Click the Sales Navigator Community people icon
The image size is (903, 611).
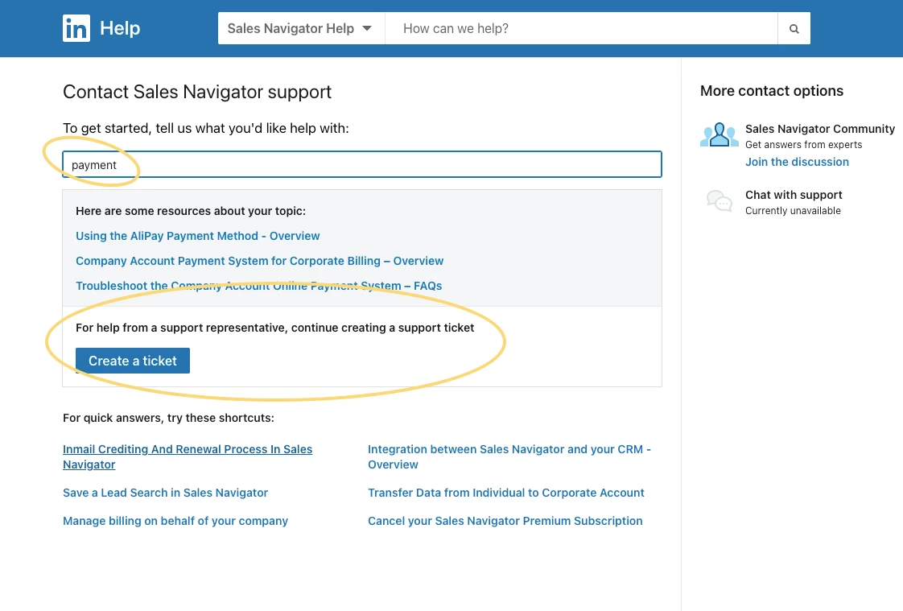pos(719,134)
